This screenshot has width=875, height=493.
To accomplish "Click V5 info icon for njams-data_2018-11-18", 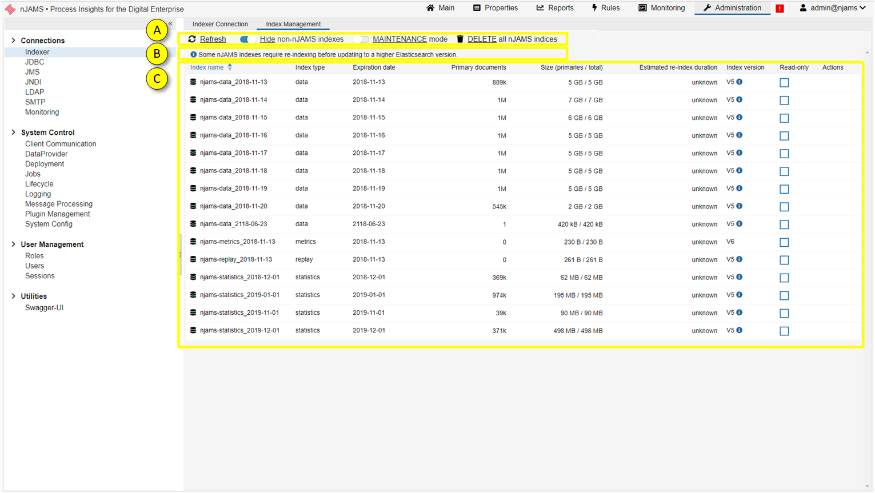I will click(x=740, y=170).
